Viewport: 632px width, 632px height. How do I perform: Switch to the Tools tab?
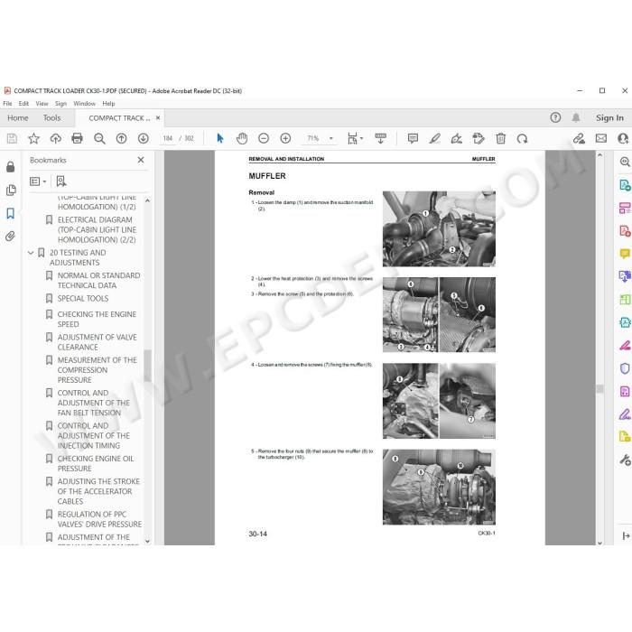52,118
